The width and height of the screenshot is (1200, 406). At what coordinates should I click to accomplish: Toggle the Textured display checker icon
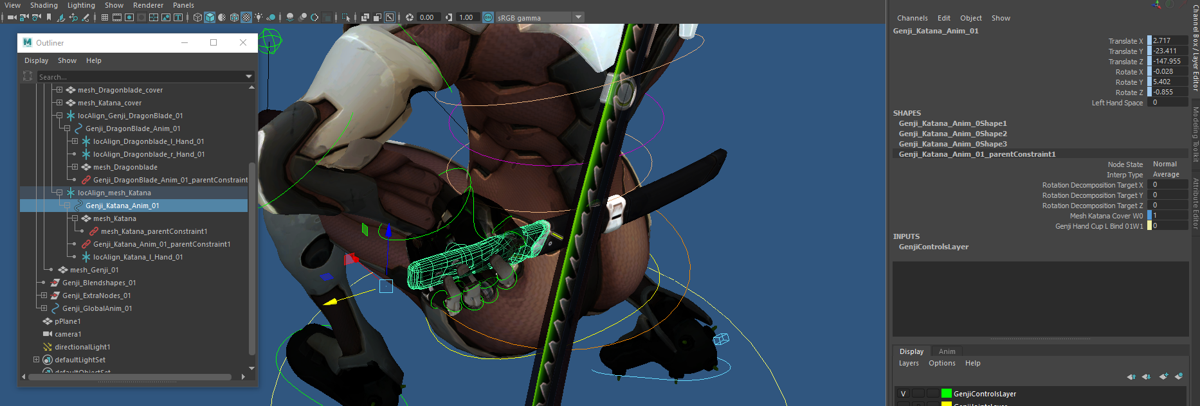click(x=246, y=17)
